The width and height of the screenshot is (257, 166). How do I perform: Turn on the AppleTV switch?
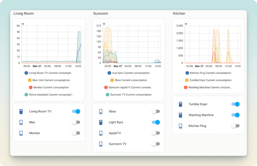coord(156,133)
